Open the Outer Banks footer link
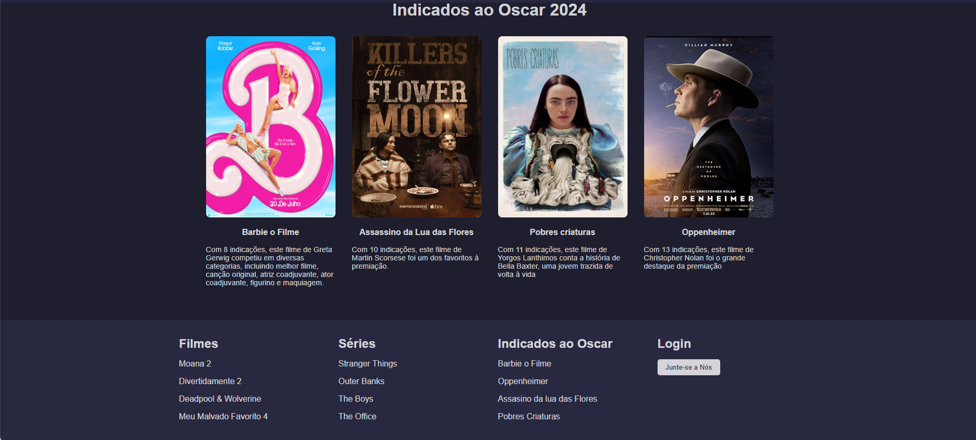The height and width of the screenshot is (440, 976). [x=361, y=381]
